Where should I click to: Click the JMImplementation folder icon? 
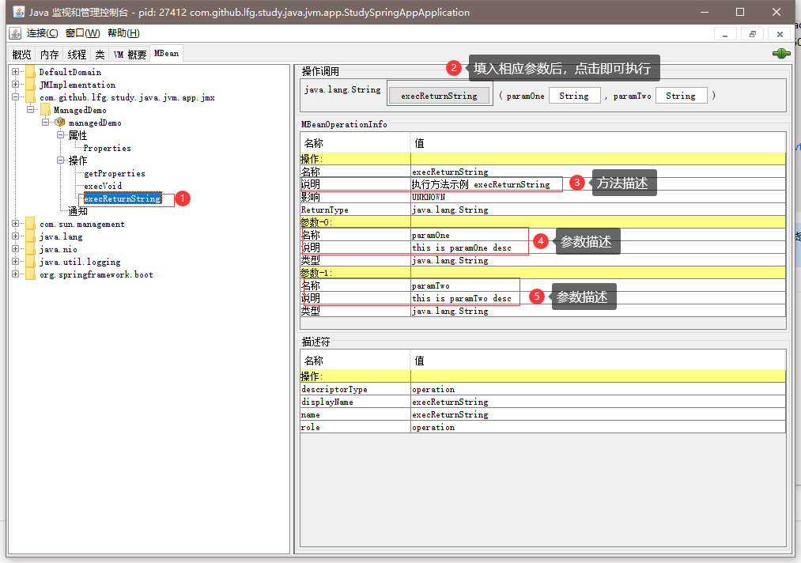[31, 85]
